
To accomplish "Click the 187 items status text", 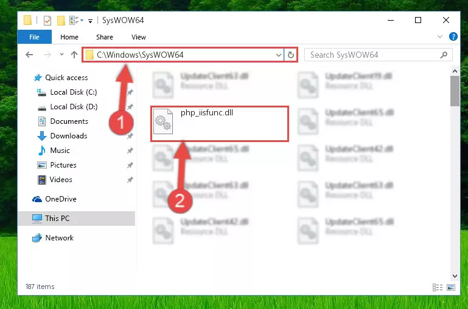I will pyautogui.click(x=40, y=287).
